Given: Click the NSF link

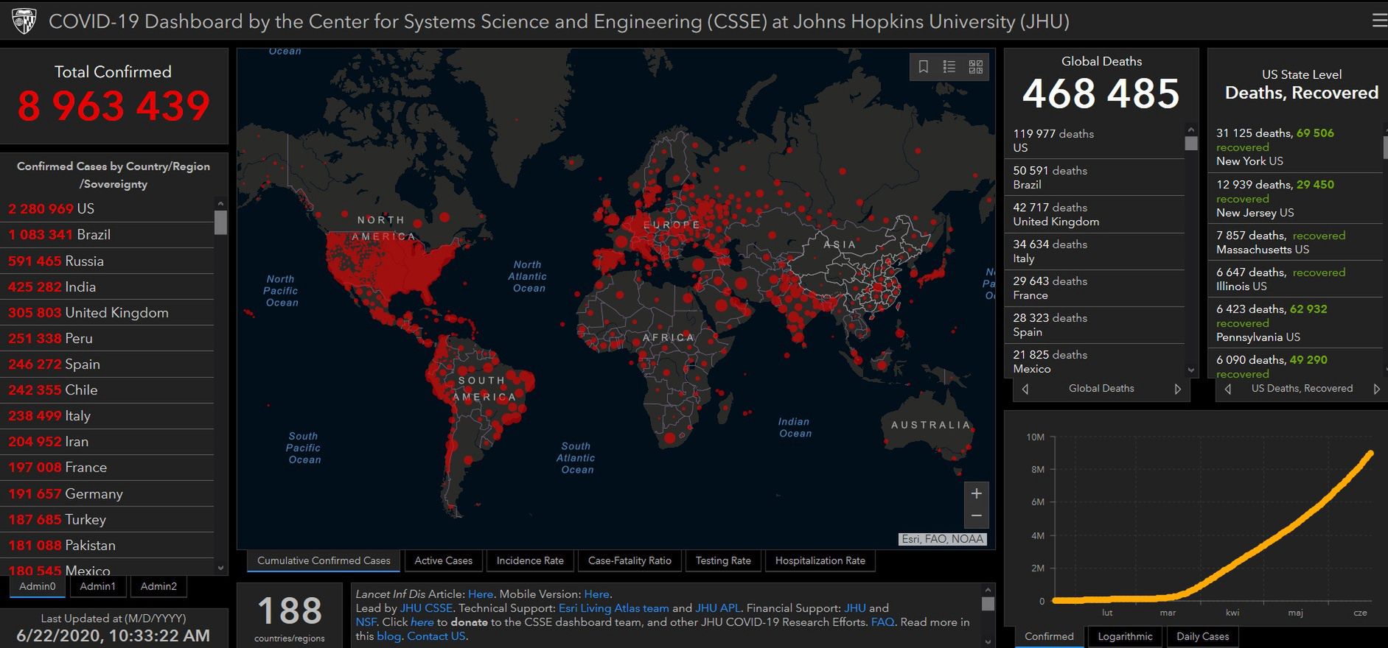Looking at the screenshot, I should point(366,622).
